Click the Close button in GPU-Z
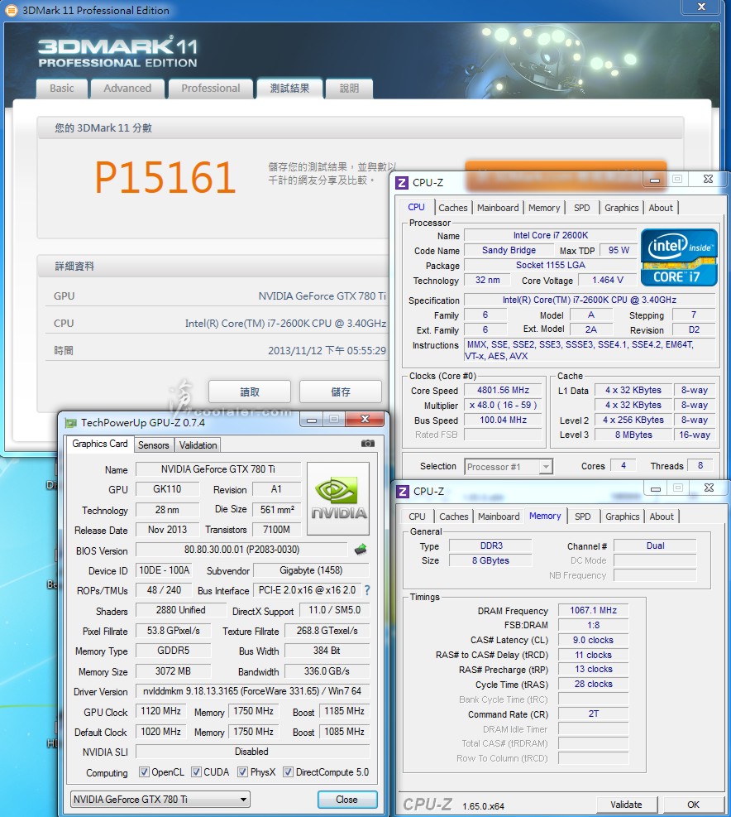 (346, 800)
